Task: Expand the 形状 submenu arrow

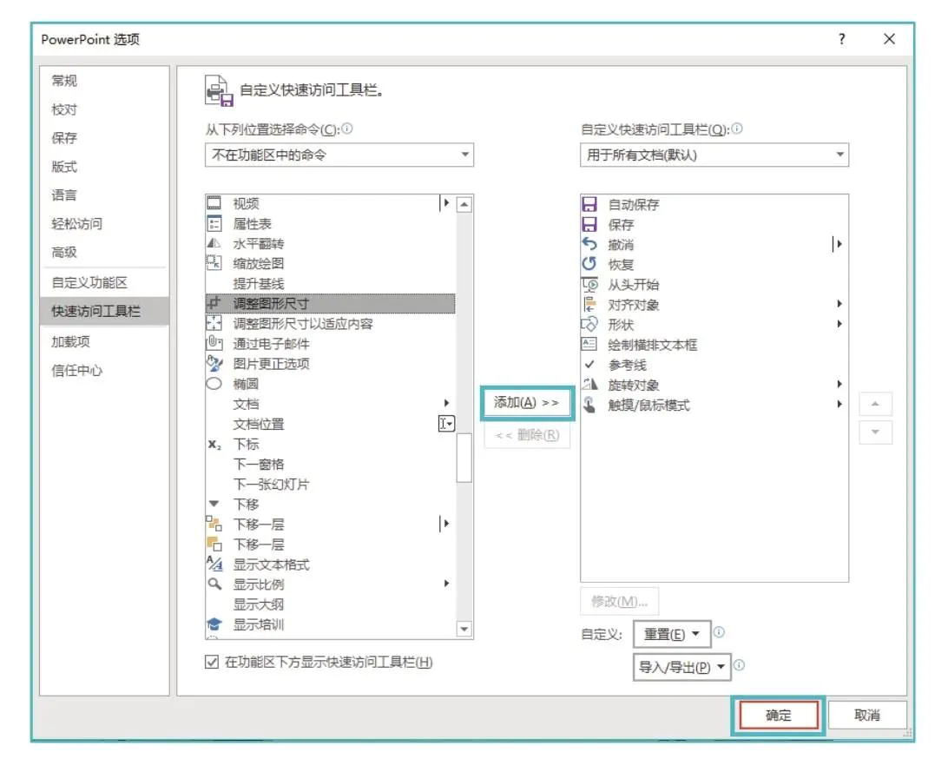Action: 839,324
